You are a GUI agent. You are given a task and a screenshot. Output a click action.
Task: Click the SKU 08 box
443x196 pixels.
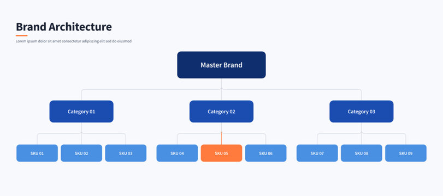[362, 153]
